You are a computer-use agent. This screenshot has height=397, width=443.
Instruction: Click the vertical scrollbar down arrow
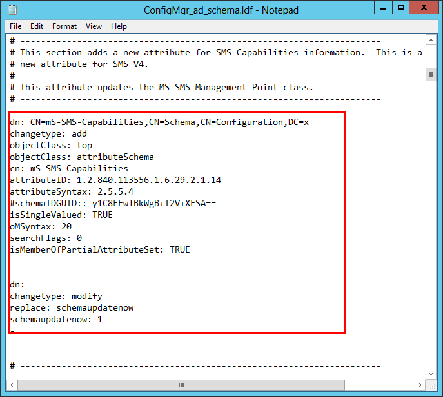(x=431, y=373)
